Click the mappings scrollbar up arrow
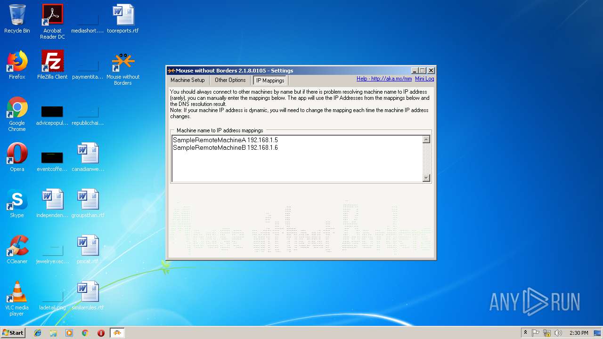 pos(426,139)
